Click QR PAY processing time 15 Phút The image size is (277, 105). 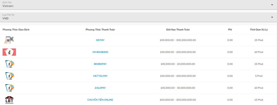[259, 40]
